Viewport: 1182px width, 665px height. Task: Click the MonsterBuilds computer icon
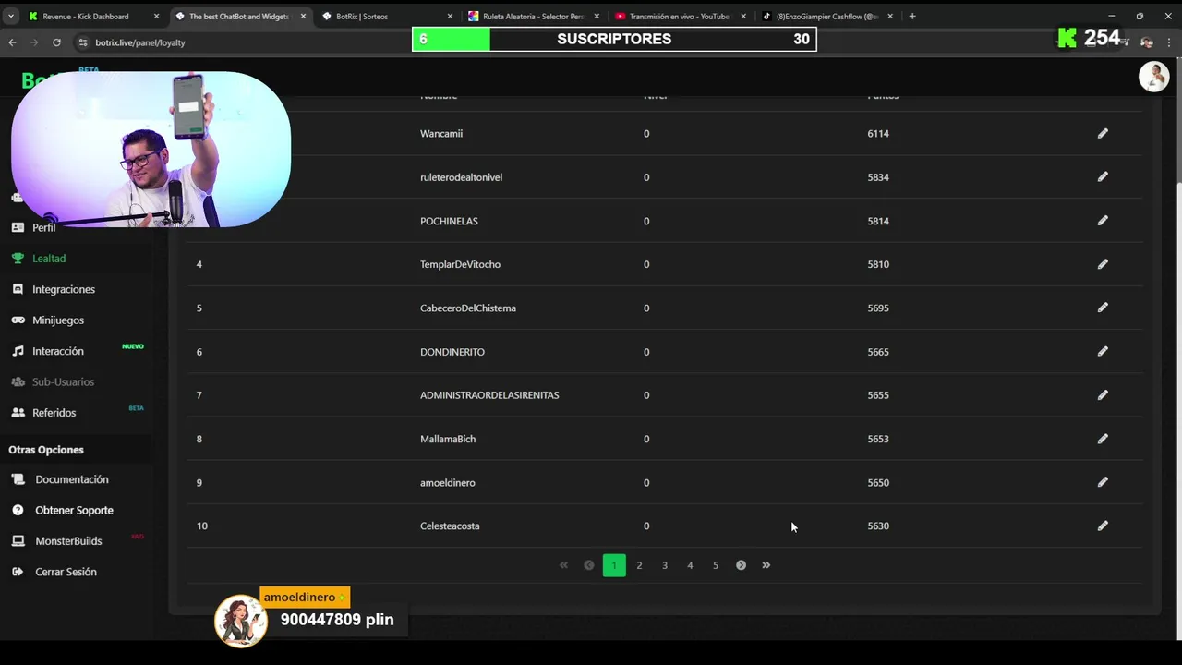click(x=18, y=541)
